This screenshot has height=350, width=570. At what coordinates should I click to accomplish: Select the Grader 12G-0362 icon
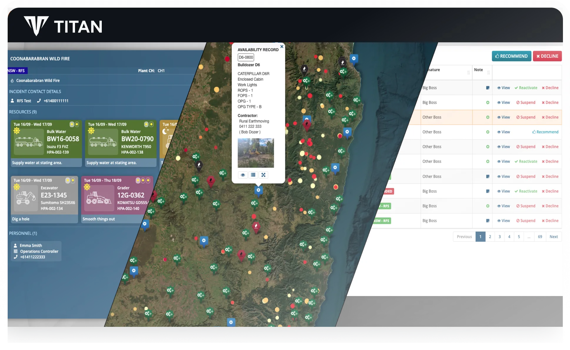(99, 198)
